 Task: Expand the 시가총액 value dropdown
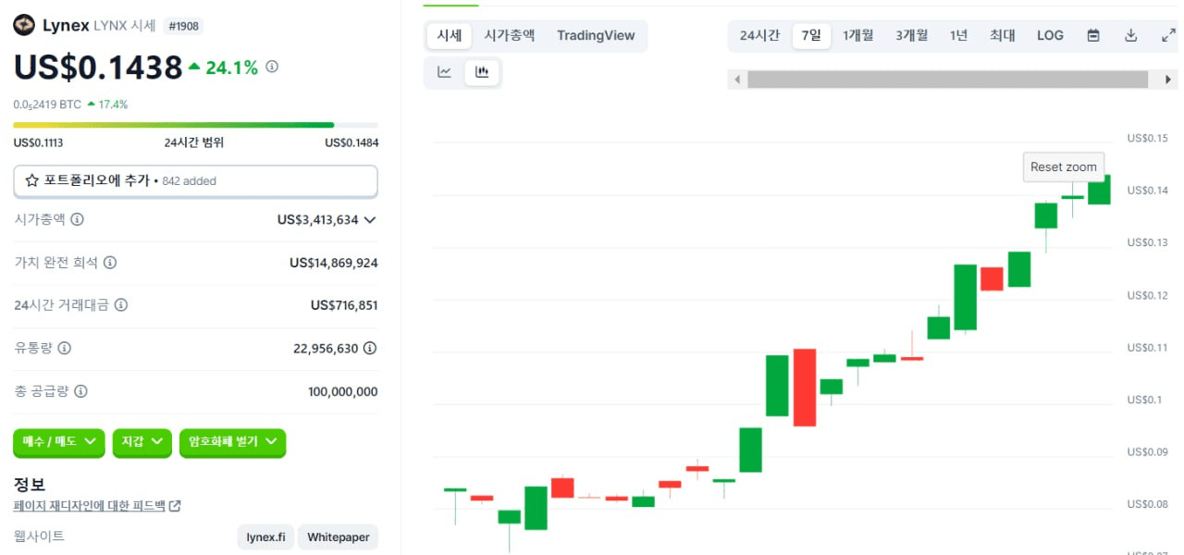[368, 219]
